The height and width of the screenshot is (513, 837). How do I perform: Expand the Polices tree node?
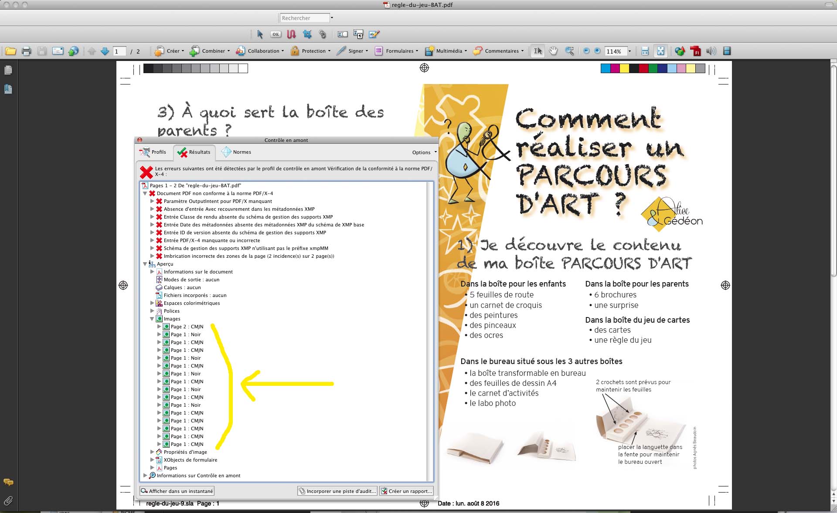(152, 311)
